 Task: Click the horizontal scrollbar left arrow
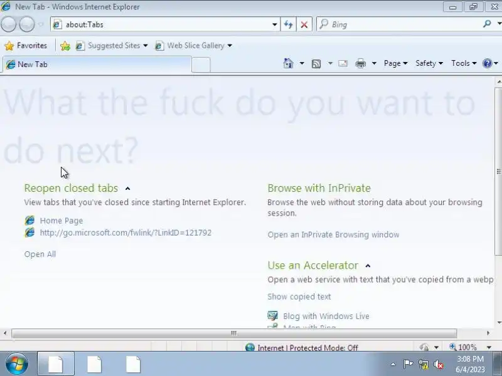(5, 333)
